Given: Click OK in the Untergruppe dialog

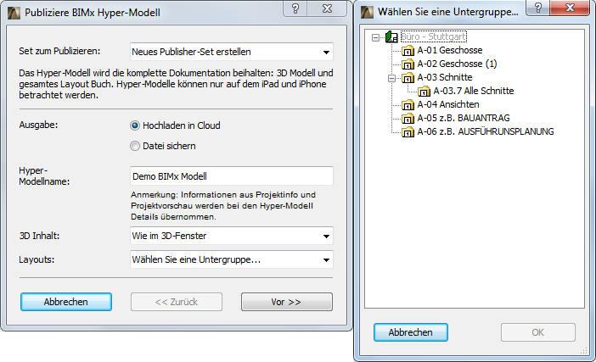Looking at the screenshot, I should (x=538, y=332).
